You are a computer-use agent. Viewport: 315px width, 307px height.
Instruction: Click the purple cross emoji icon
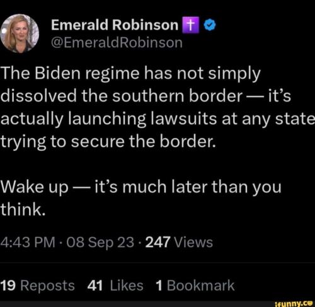click(x=190, y=25)
